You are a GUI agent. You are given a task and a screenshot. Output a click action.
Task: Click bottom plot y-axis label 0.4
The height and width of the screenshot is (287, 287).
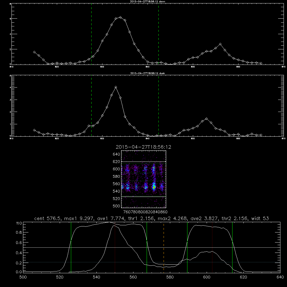[x=19, y=253]
